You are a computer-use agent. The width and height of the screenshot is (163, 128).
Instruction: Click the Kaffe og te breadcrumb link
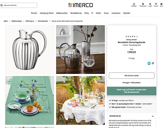pos(30,21)
